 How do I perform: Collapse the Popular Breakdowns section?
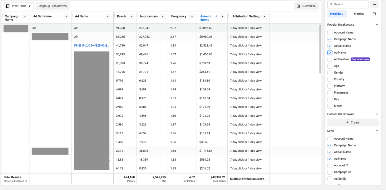(377, 25)
